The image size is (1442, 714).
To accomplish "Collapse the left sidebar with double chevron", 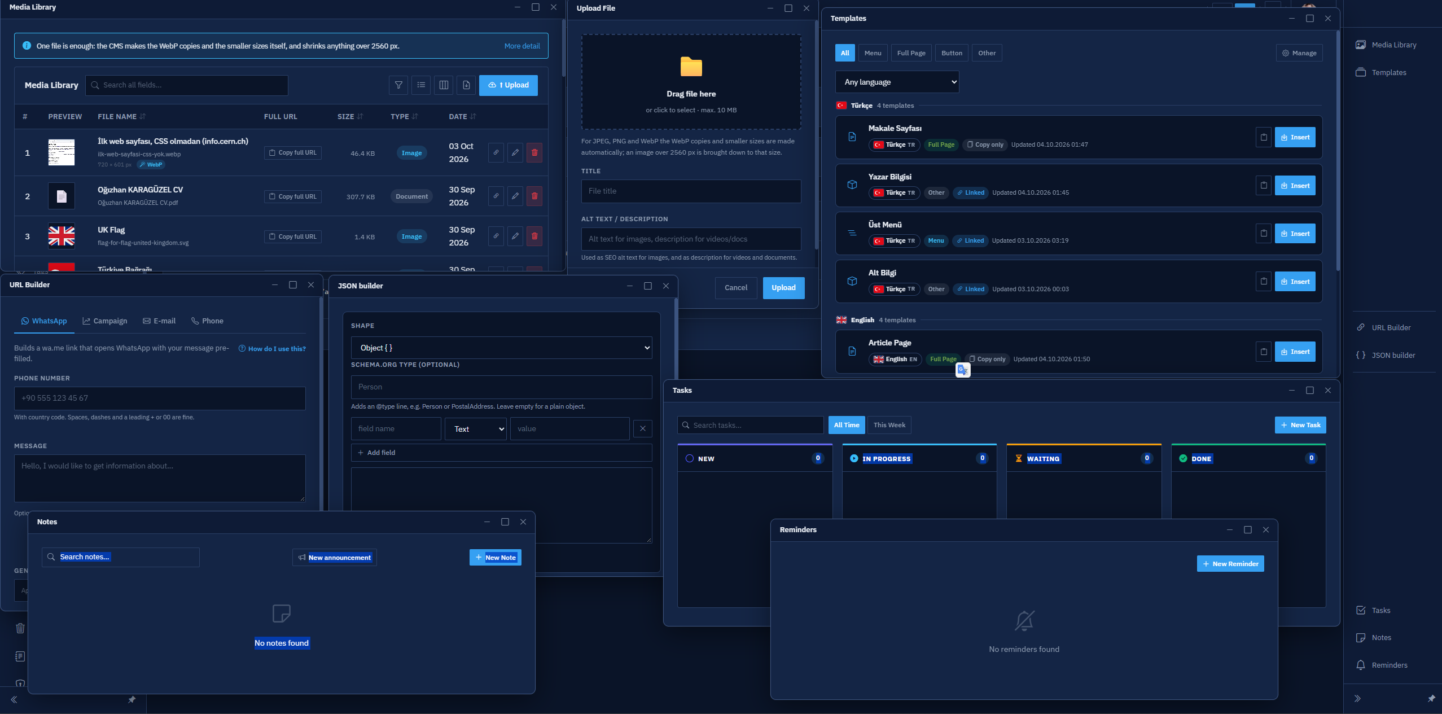I will pyautogui.click(x=14, y=700).
